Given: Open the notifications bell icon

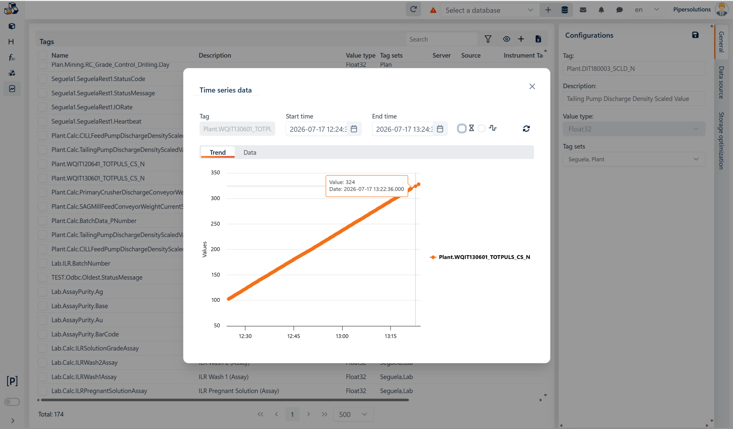Looking at the screenshot, I should coord(601,10).
